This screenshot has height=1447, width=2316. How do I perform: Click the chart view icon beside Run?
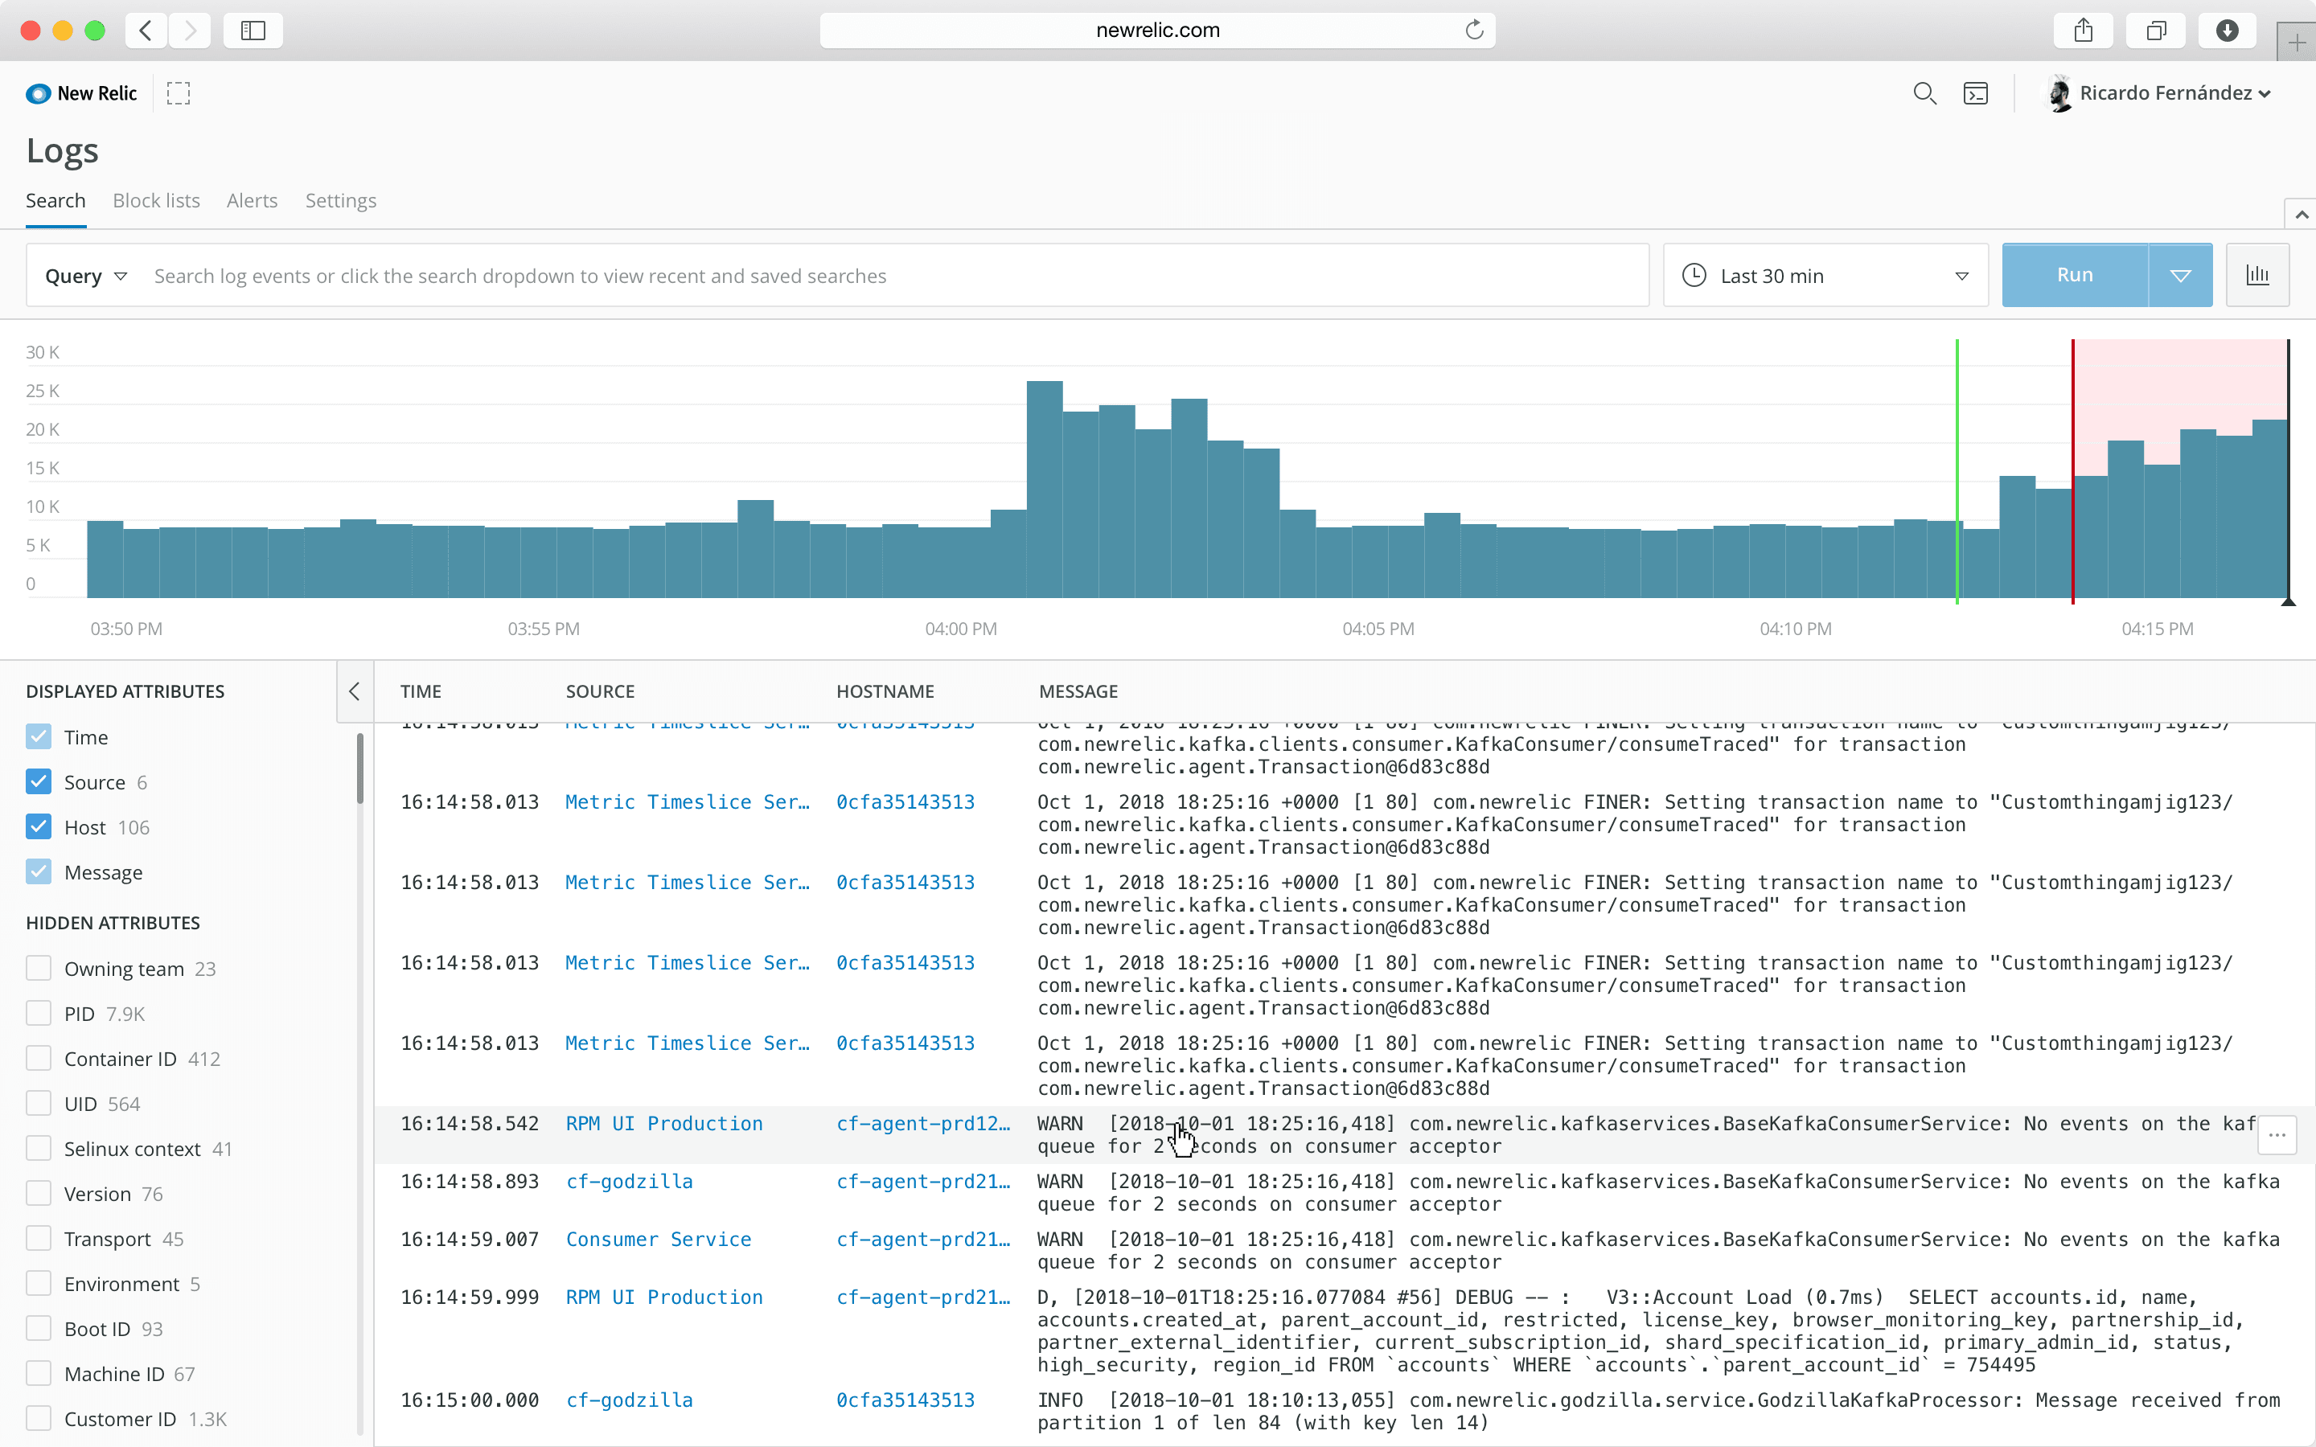pos(2259,275)
